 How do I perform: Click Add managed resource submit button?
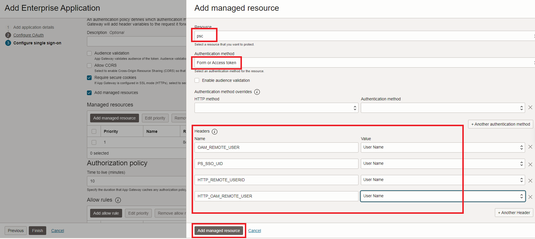click(219, 231)
